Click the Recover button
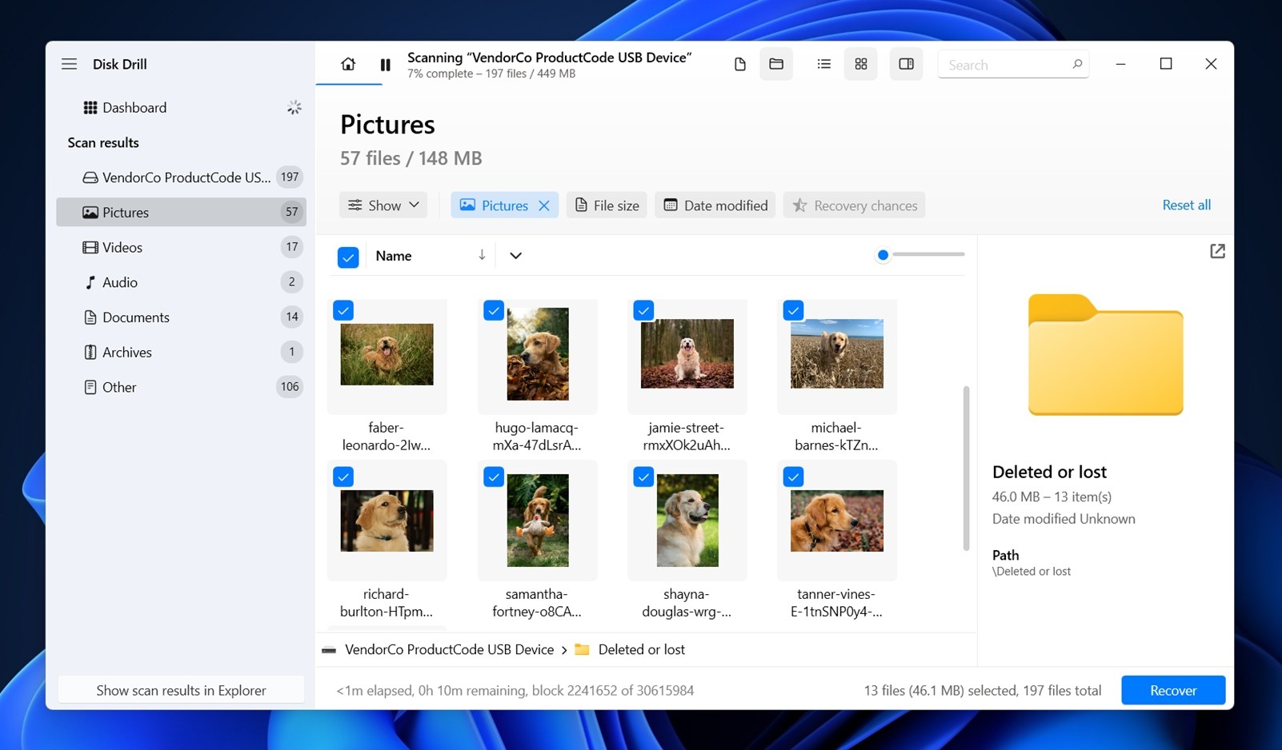Screen dimensions: 1282x750 point(1172,690)
